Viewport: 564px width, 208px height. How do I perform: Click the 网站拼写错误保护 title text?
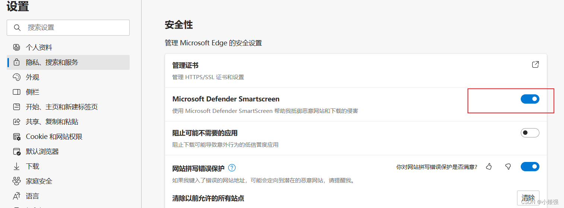click(198, 168)
